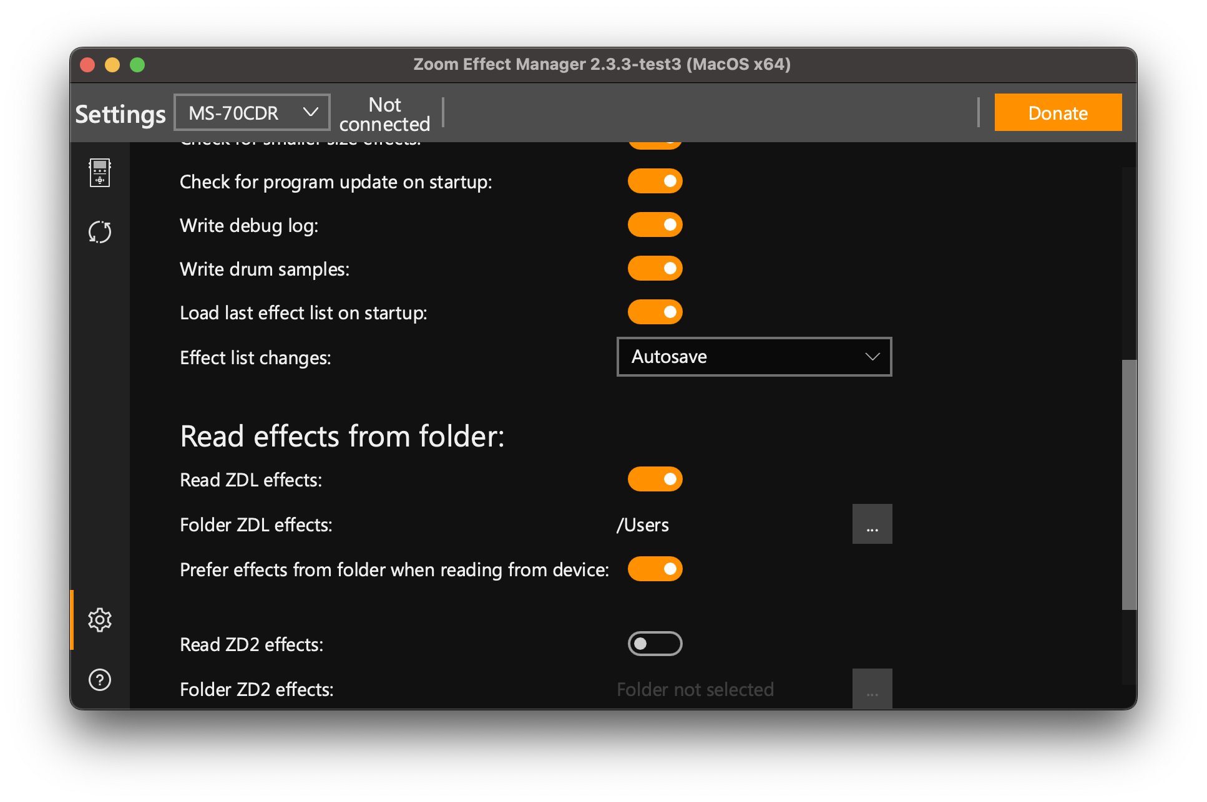
Task: Click the settings vertical scrollbar thumb
Action: 1129,485
